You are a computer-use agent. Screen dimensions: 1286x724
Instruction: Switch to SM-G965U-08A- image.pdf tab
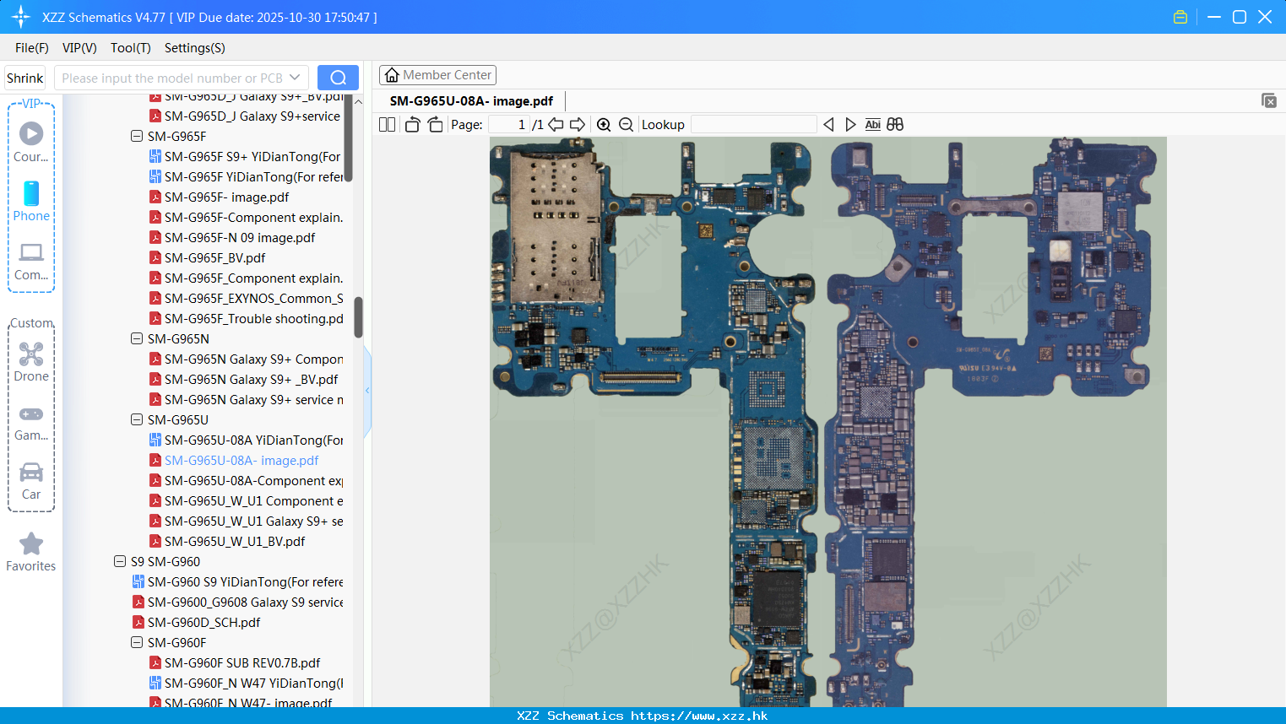[x=471, y=100]
